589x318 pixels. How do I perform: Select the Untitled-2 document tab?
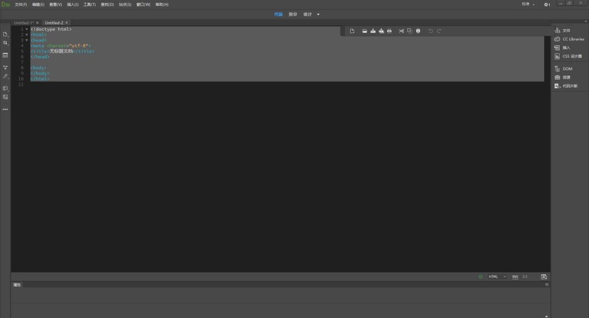pyautogui.click(x=54, y=23)
